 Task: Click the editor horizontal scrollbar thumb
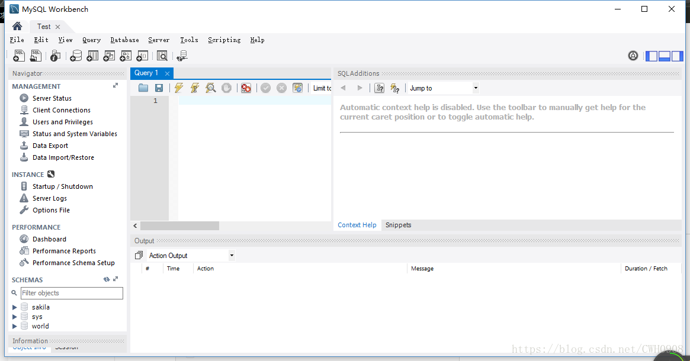179,225
